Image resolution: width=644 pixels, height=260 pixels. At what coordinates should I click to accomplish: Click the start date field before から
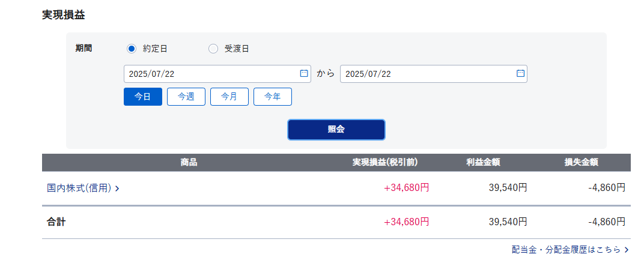point(217,74)
